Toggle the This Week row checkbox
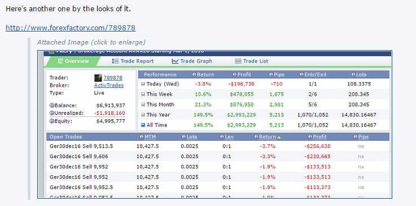The height and width of the screenshot is (206, 416). [x=143, y=94]
